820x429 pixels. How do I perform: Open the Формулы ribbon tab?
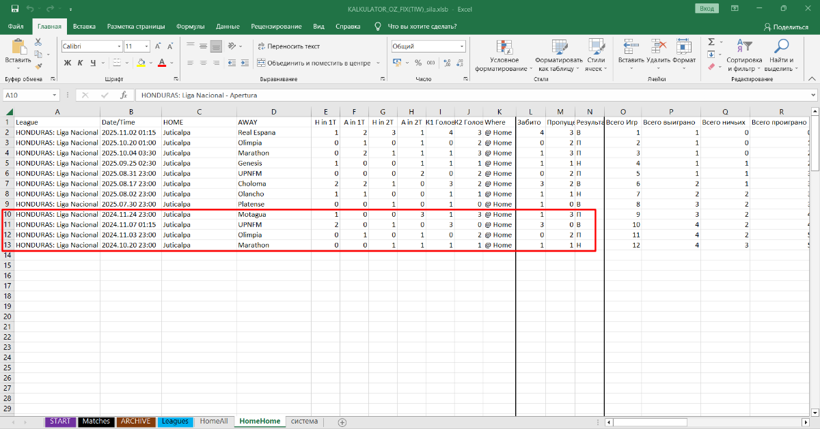(190, 27)
